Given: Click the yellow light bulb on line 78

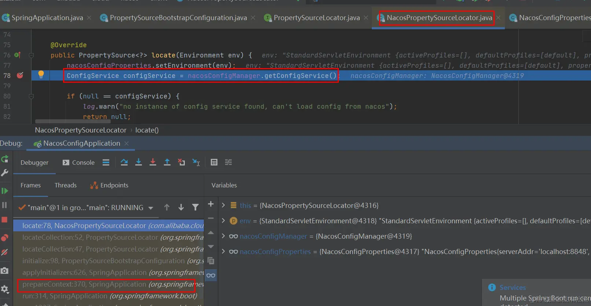Looking at the screenshot, I should [41, 75].
